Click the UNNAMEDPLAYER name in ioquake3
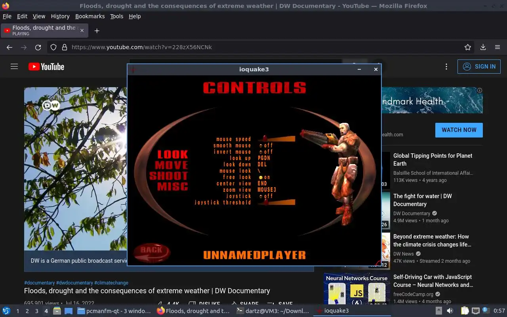The image size is (507, 317). (254, 255)
